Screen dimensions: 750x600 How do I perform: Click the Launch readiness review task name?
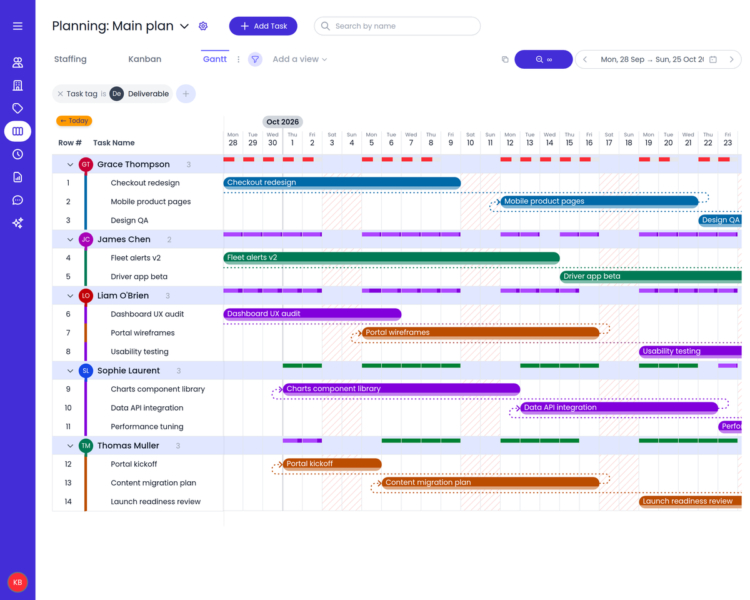(x=156, y=502)
